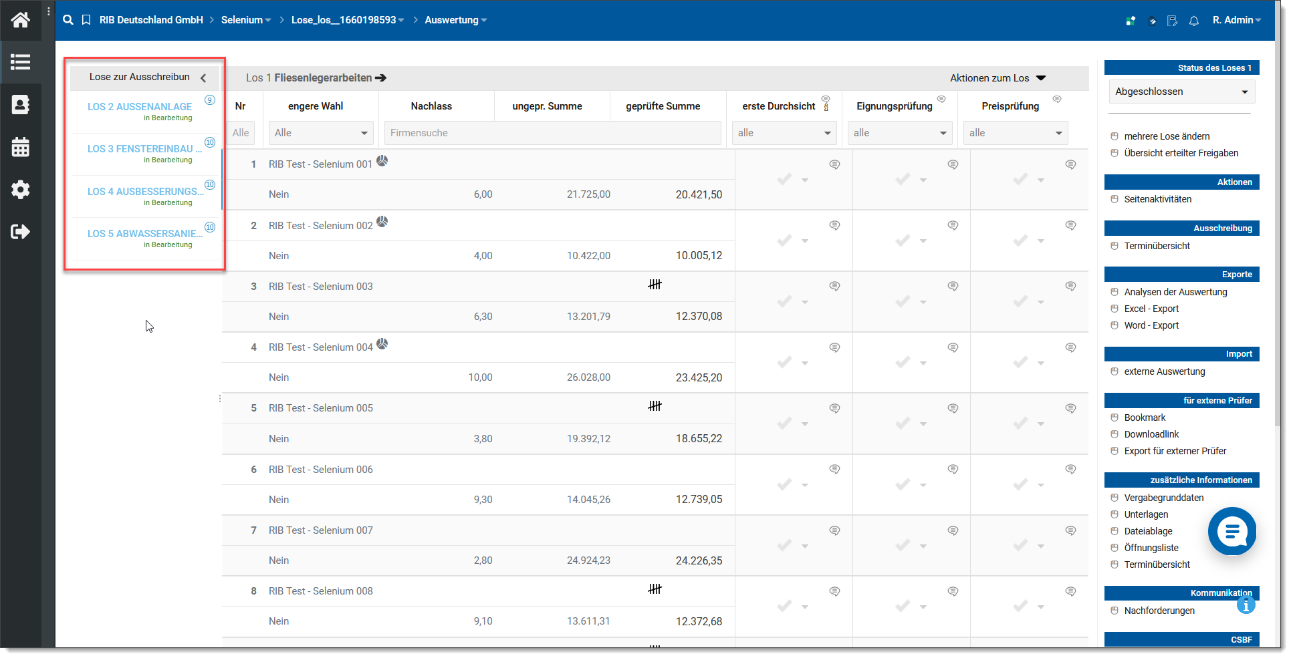Open the calendar sidebar icon
This screenshot has width=1291, height=658.
click(x=20, y=147)
